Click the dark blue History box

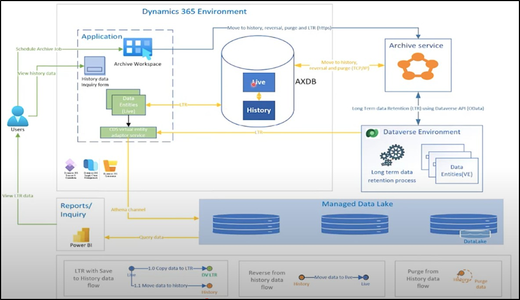(x=258, y=110)
